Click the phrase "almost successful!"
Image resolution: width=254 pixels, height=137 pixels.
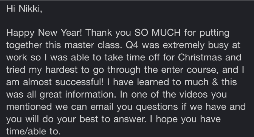pyautogui.click(x=63, y=82)
